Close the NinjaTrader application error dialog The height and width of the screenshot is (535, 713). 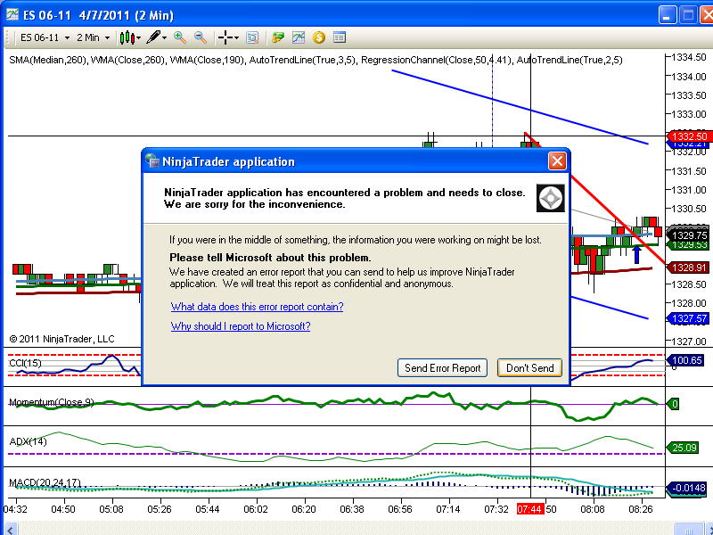557,161
